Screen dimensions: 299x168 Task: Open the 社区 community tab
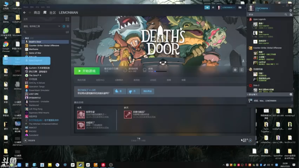click(53, 13)
